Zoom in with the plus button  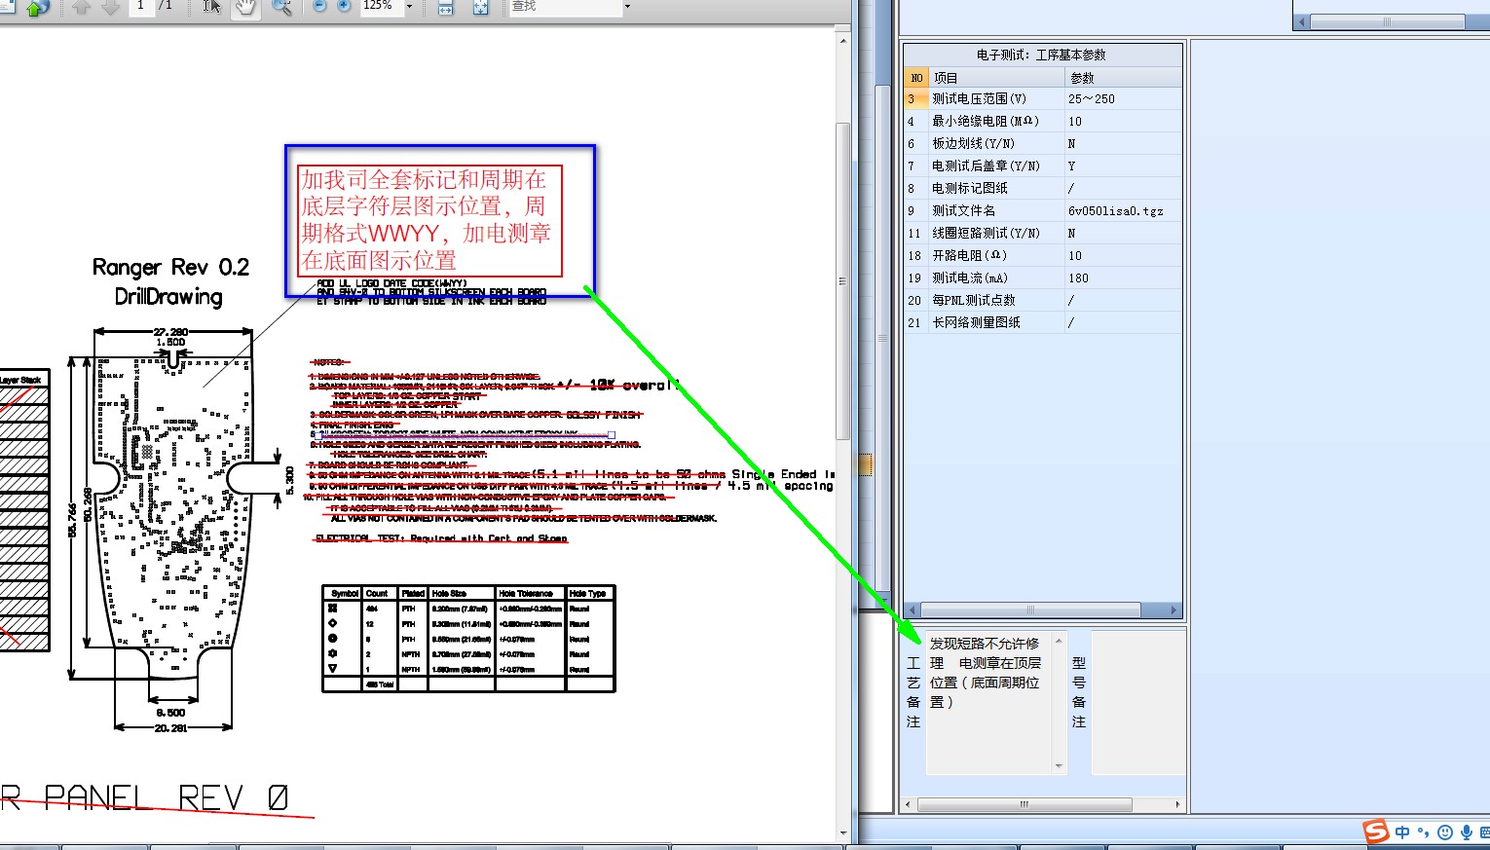click(344, 6)
